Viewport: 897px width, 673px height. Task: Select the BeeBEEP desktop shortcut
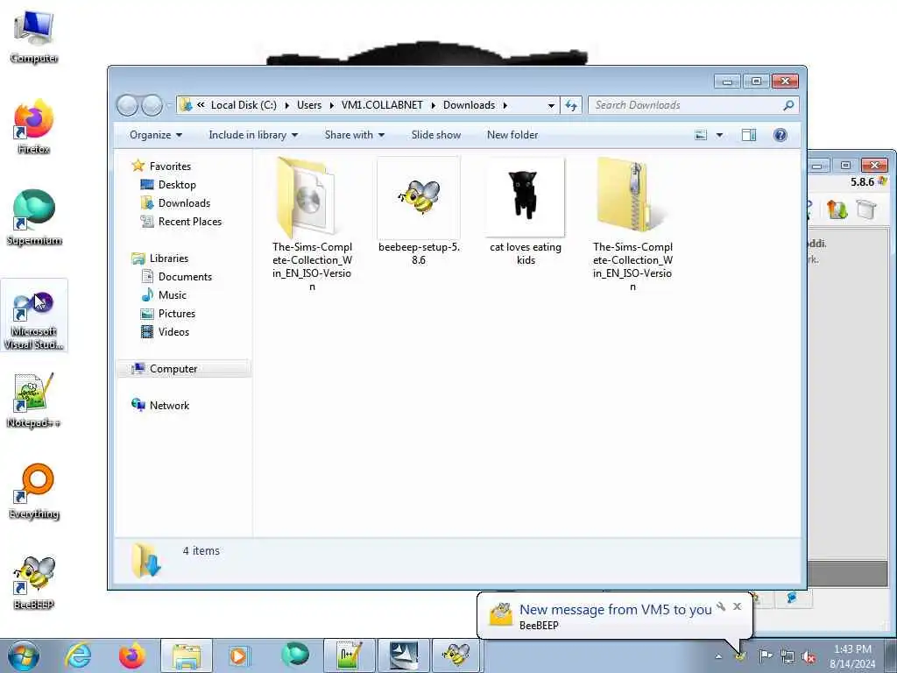pos(34,582)
